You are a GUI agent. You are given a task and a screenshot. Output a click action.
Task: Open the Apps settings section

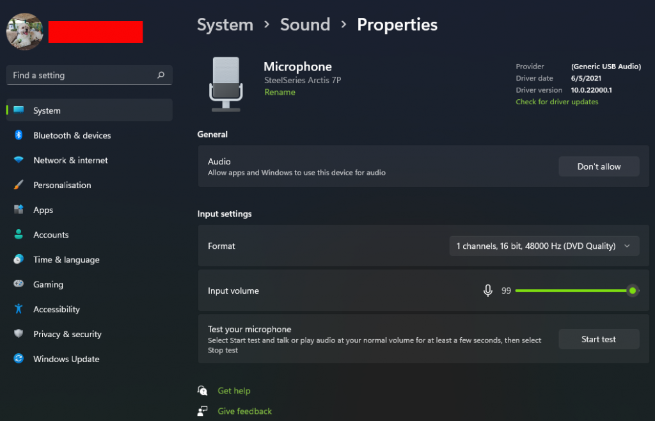[90, 210]
